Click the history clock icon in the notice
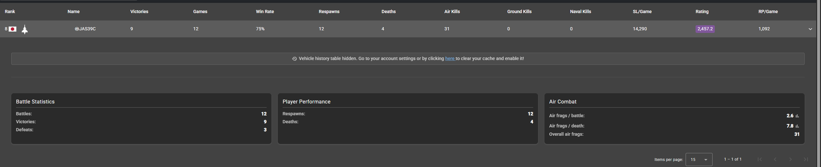Viewport: 821px width, 167px height. [294, 59]
